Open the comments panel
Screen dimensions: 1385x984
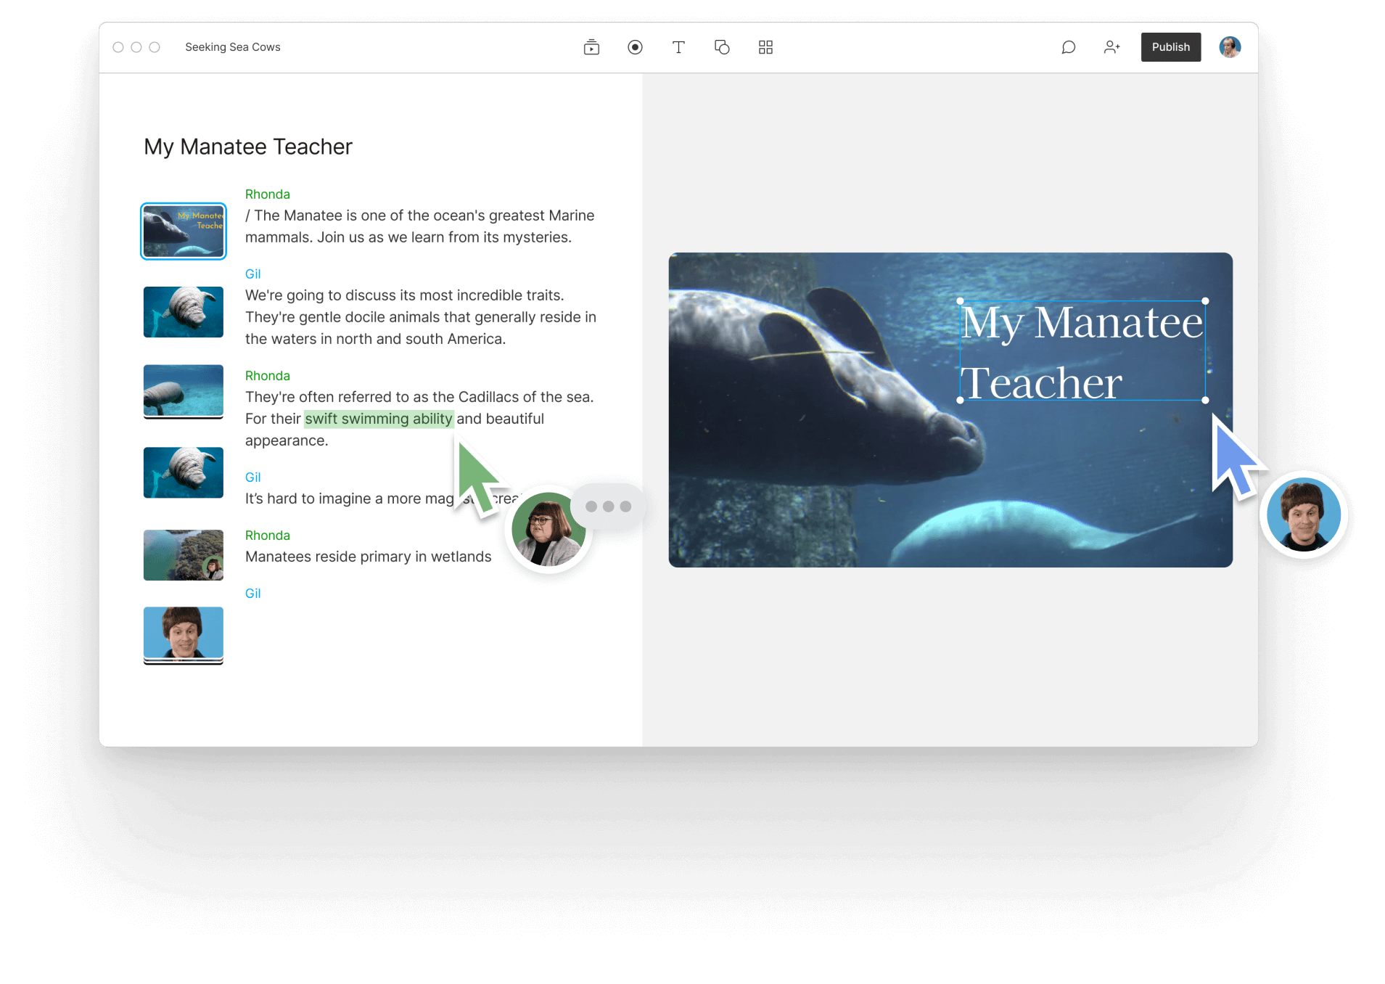pyautogui.click(x=1068, y=46)
